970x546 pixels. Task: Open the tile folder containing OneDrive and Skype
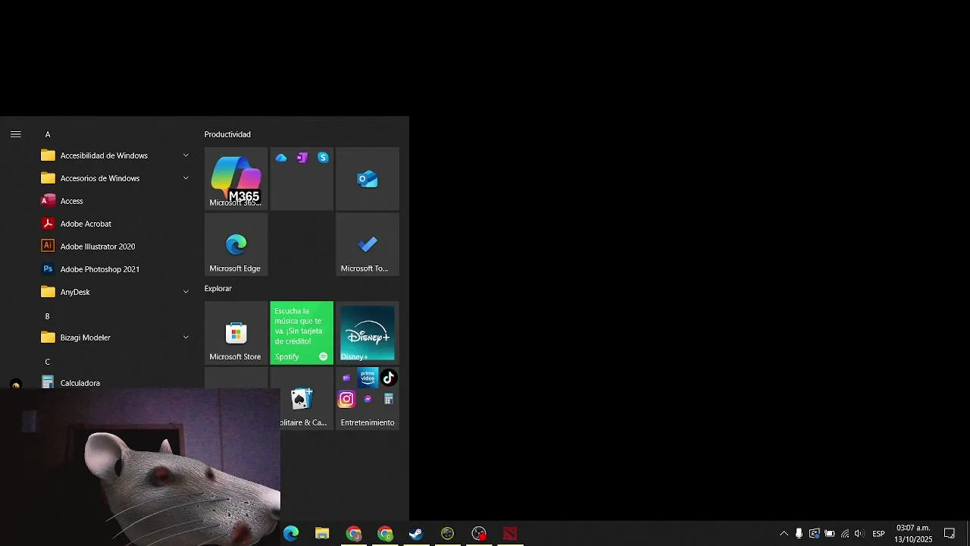(302, 178)
